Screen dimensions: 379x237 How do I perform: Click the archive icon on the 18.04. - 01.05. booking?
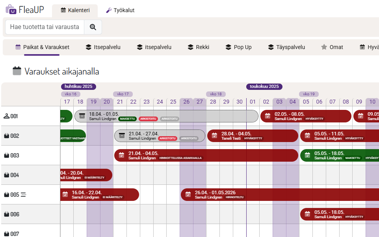(82, 116)
